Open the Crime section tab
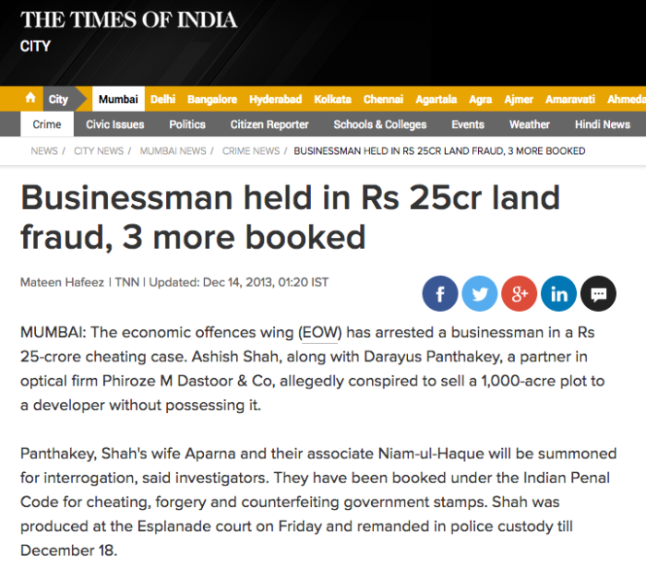646x579 pixels. tap(47, 124)
